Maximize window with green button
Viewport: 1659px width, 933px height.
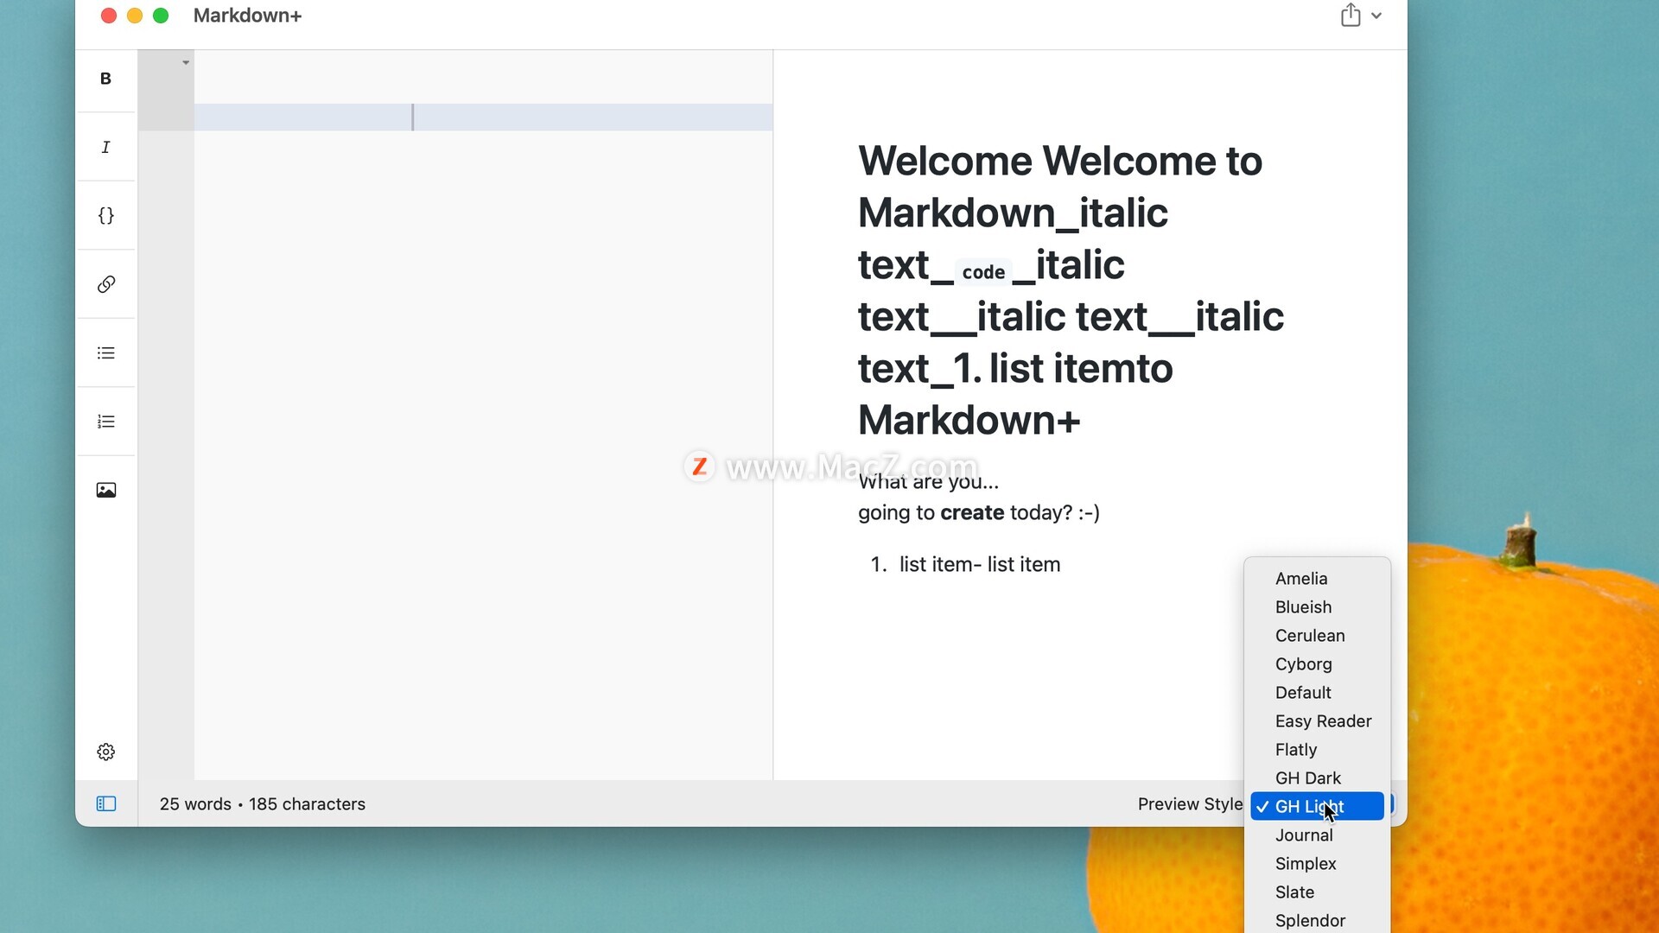(x=161, y=16)
